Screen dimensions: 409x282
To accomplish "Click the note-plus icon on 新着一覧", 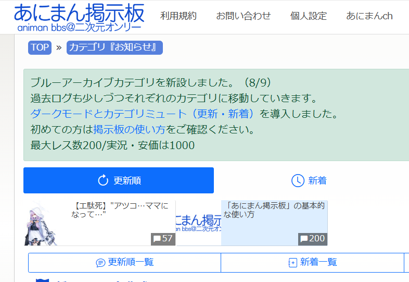I will pyautogui.click(x=292, y=263).
